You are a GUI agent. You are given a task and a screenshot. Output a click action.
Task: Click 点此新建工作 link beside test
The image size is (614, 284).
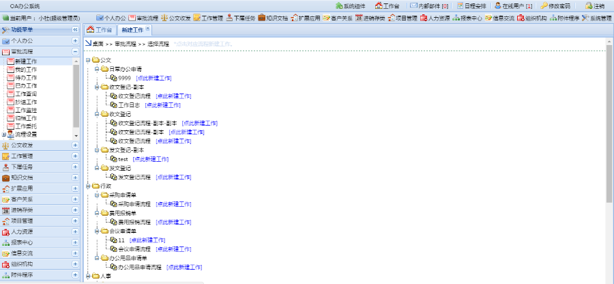pos(151,159)
